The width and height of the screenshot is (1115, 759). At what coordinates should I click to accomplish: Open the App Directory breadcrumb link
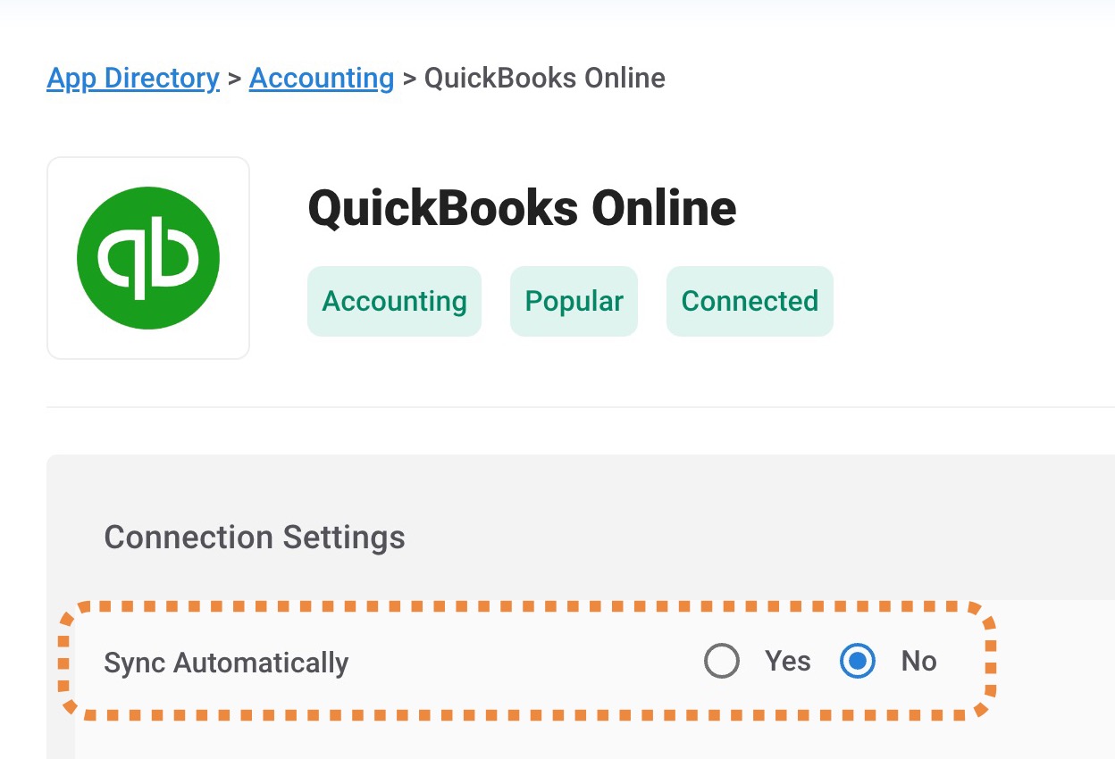pyautogui.click(x=133, y=79)
